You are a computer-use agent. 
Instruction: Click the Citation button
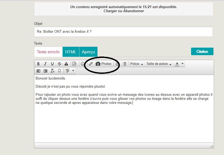click(202, 51)
